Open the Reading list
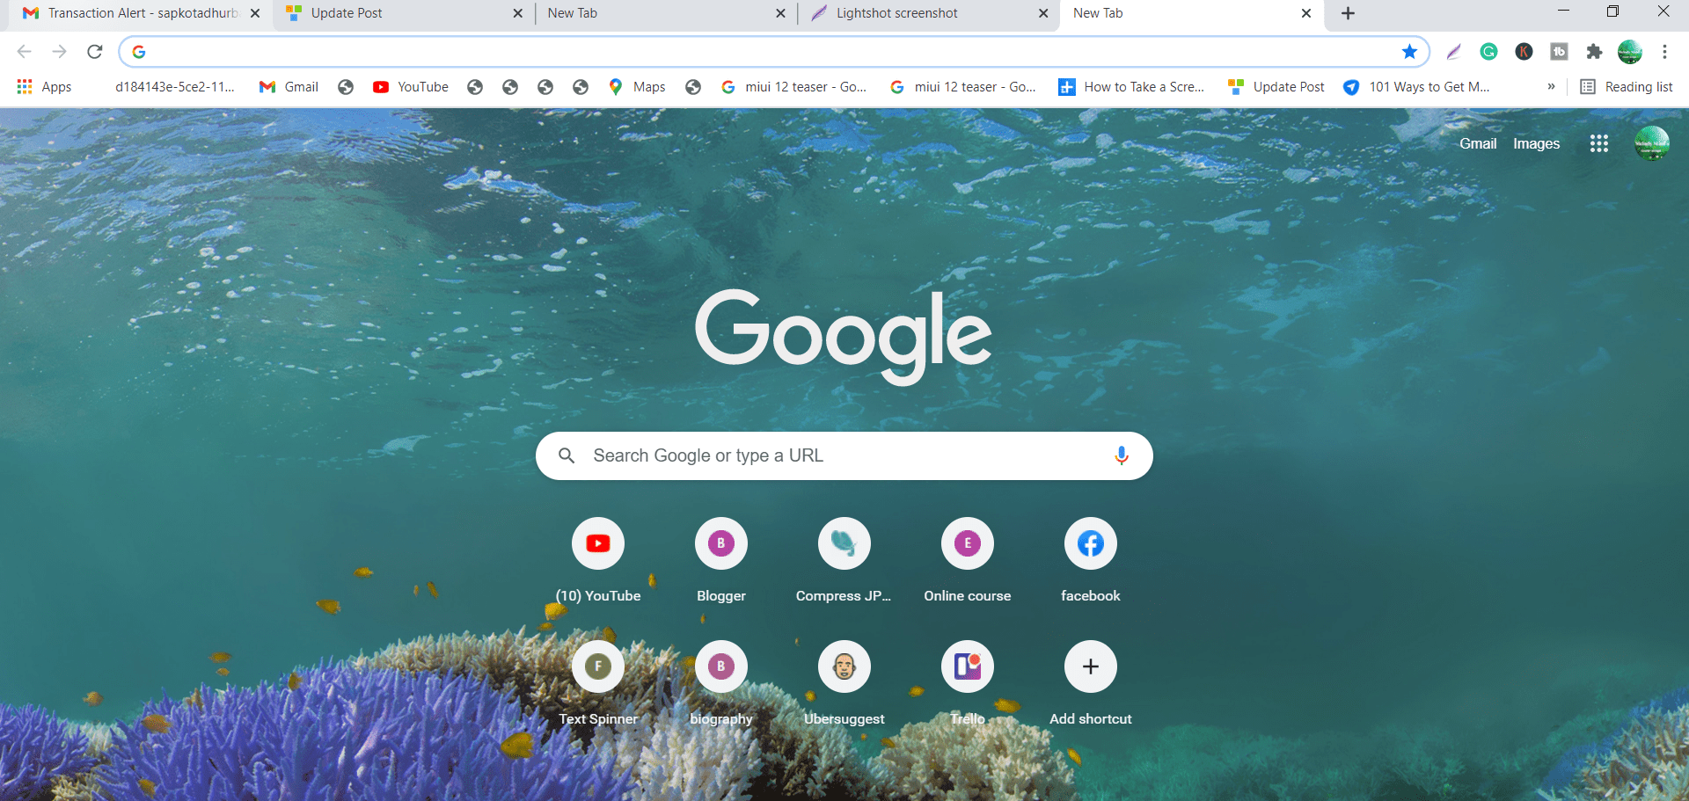Image resolution: width=1689 pixels, height=801 pixels. pos(1627,87)
